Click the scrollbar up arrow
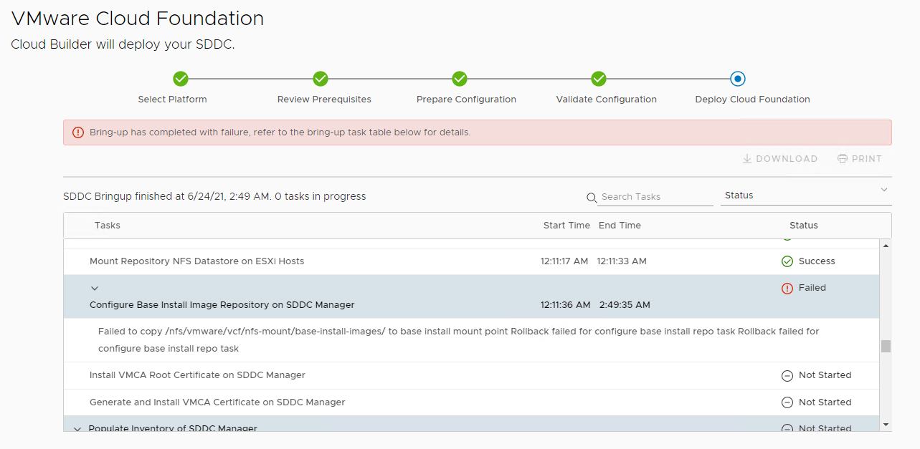The width and height of the screenshot is (920, 449). (x=886, y=246)
